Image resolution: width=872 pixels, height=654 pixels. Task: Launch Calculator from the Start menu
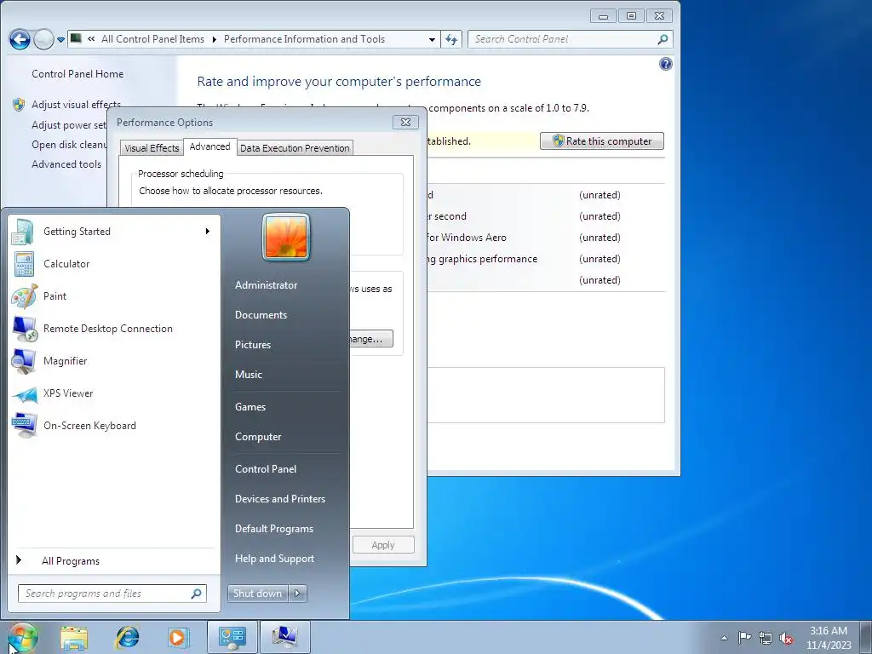[114, 264]
